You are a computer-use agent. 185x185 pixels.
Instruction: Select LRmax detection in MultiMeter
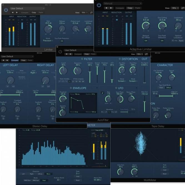40,174
